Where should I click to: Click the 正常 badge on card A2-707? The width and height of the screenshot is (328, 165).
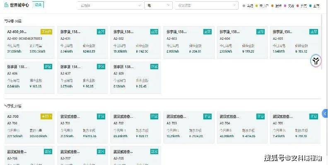coord(101,151)
